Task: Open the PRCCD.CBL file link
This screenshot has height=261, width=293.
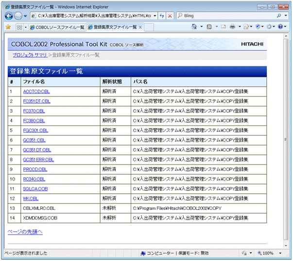Action: tap(35, 169)
